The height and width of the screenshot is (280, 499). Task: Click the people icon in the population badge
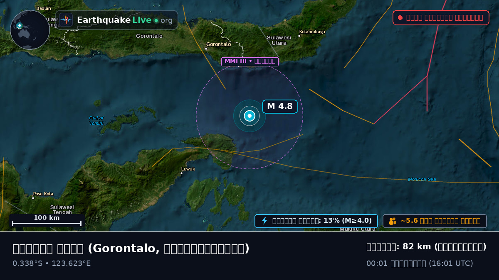[x=393, y=221]
